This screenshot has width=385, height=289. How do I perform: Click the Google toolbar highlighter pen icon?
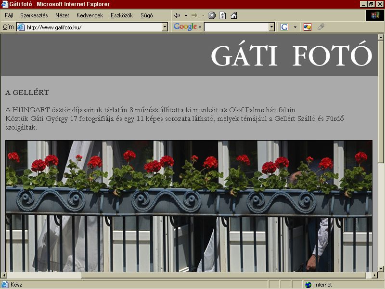point(321,26)
